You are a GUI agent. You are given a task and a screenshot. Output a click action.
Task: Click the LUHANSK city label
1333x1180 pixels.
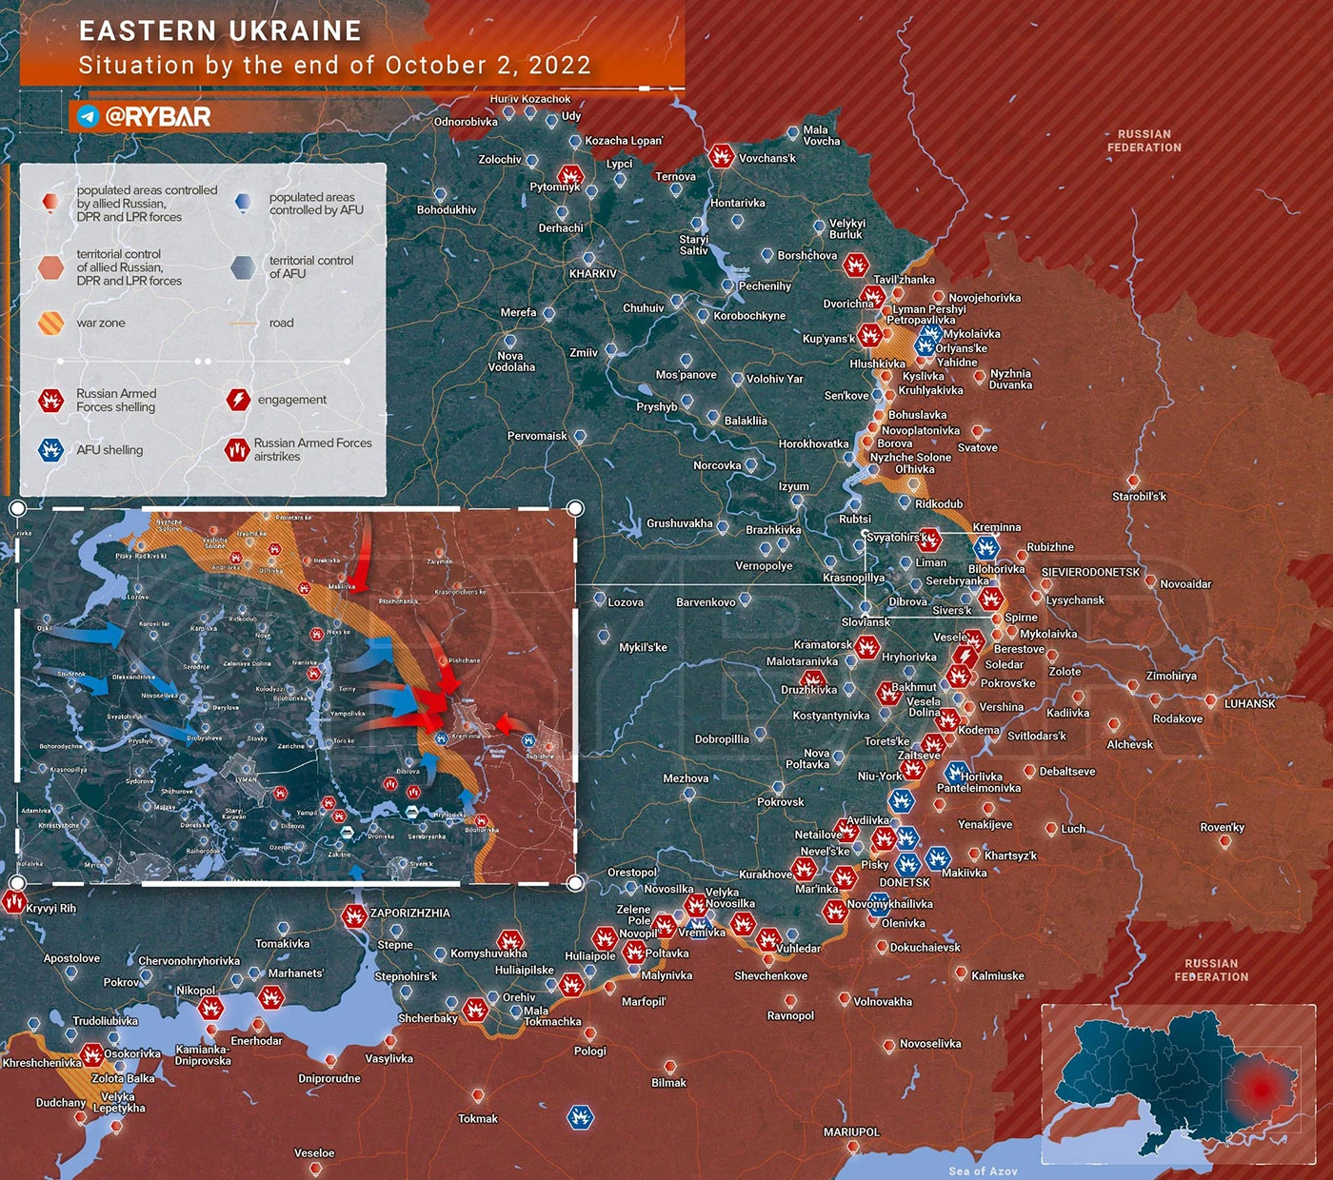(x=1250, y=704)
